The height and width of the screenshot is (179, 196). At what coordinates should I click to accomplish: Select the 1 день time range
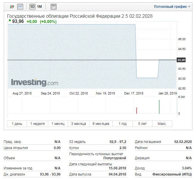click(17, 124)
